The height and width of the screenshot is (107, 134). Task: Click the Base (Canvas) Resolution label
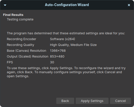coord(26,51)
